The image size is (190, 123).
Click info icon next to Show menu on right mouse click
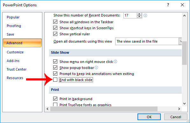115,62
